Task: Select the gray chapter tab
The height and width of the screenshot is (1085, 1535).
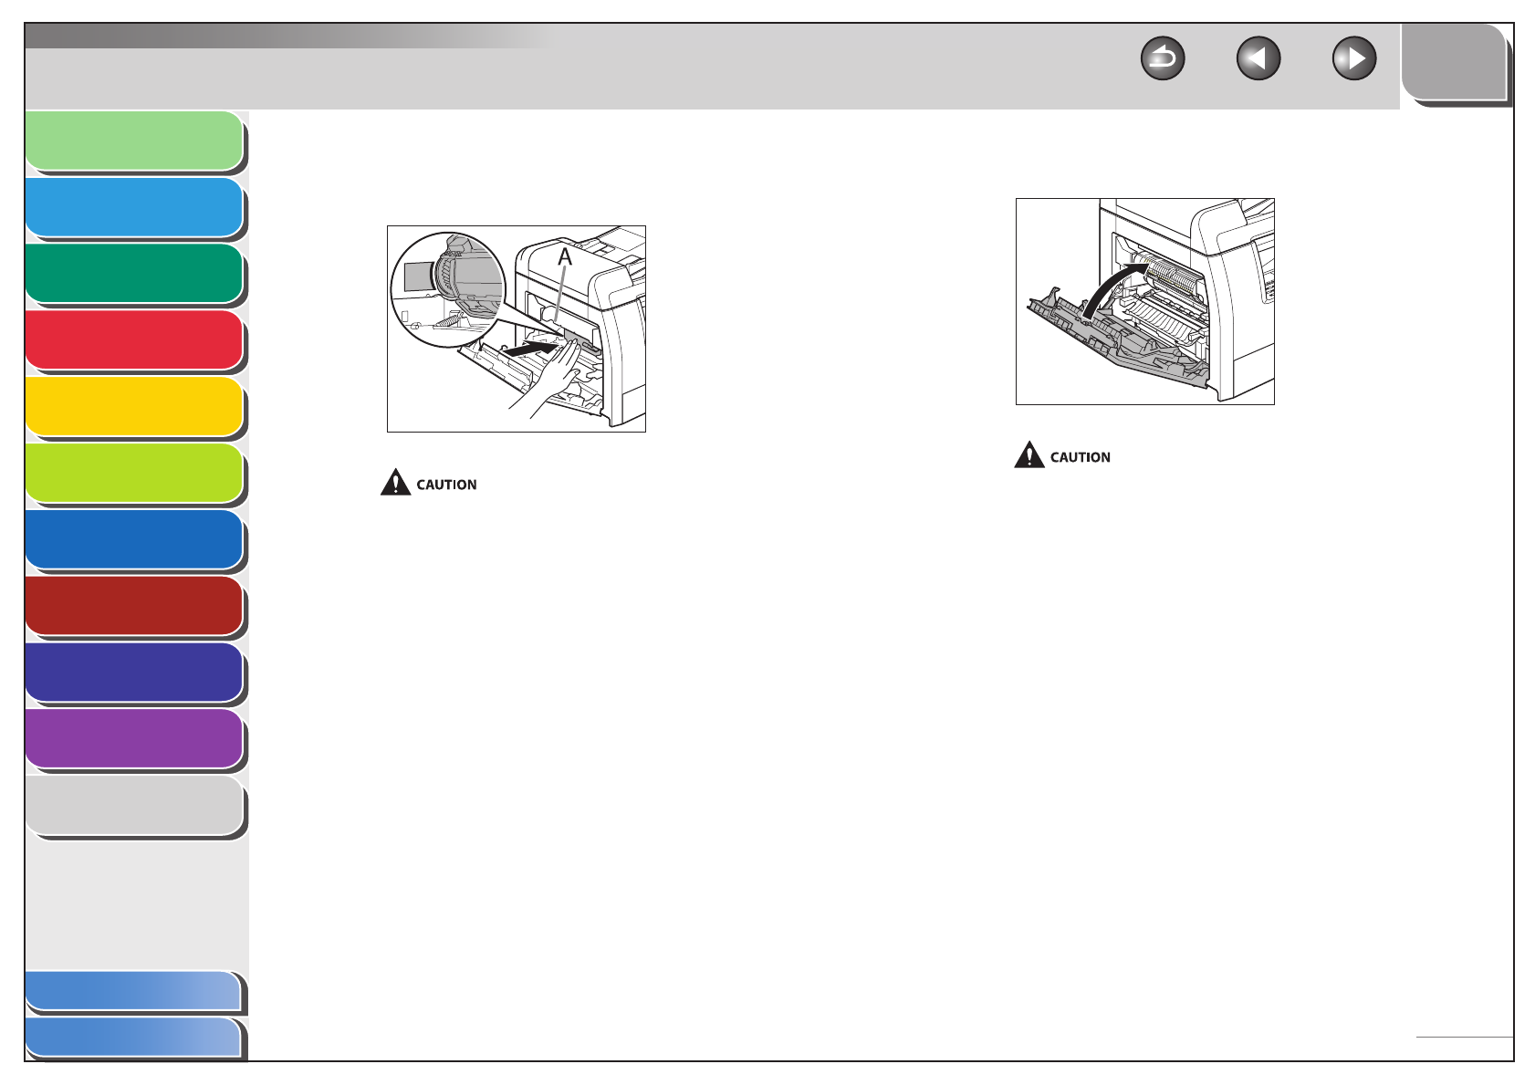Action: click(x=135, y=807)
